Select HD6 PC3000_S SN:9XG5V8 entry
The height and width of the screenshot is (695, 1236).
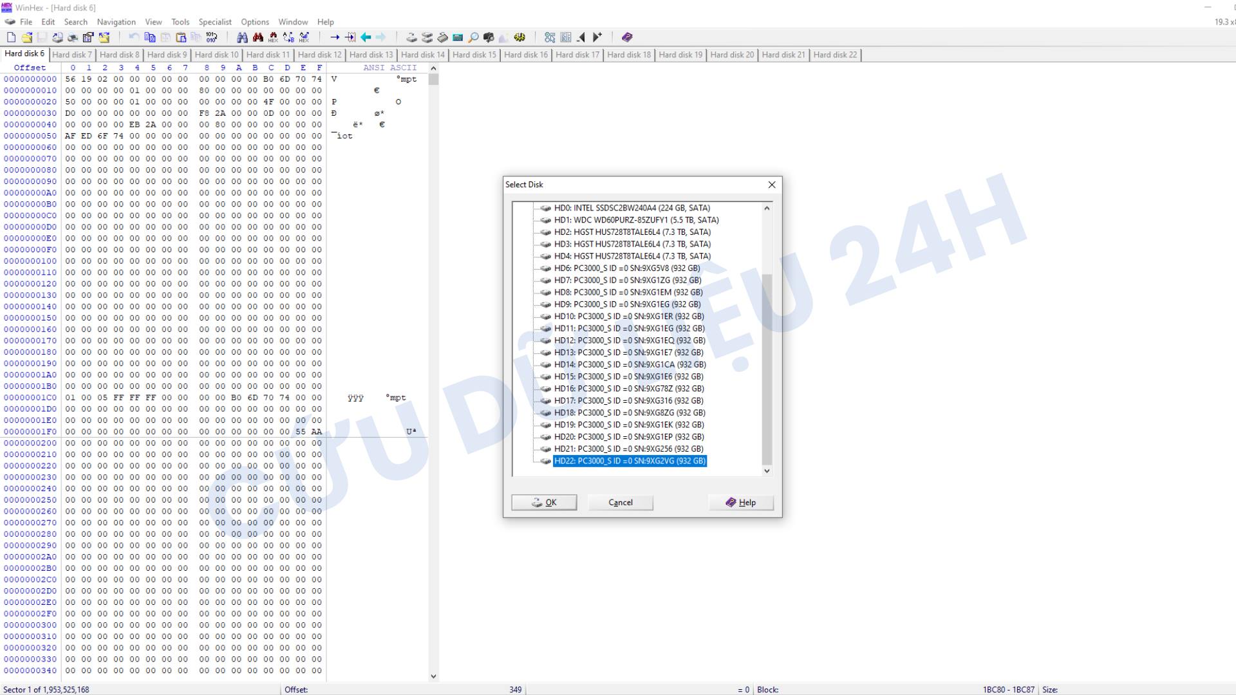(x=626, y=268)
